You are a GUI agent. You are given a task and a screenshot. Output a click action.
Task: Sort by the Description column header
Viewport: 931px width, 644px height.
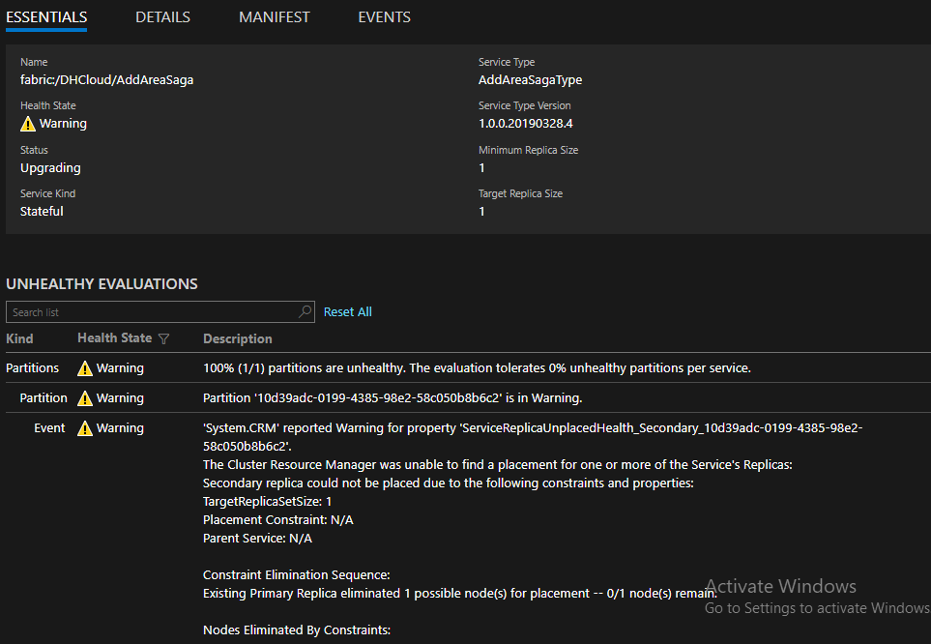238,338
